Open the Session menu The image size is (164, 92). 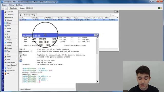(x=5, y=5)
